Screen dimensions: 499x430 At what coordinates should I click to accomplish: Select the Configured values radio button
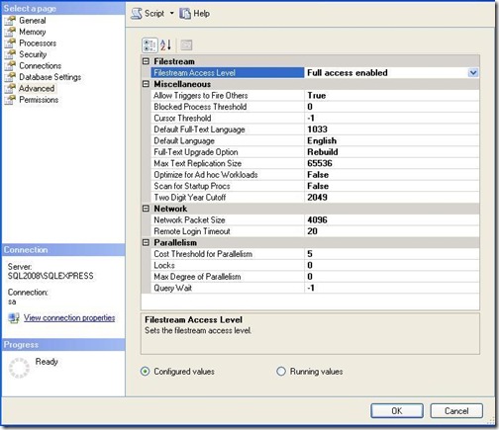pos(145,372)
